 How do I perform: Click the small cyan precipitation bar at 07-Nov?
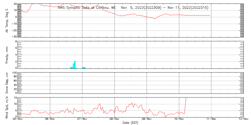[x=84, y=67]
